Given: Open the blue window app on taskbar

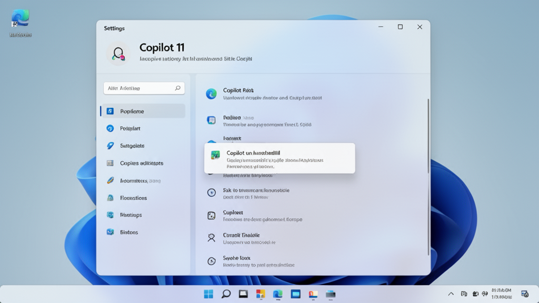Looking at the screenshot, I should coord(296,294).
